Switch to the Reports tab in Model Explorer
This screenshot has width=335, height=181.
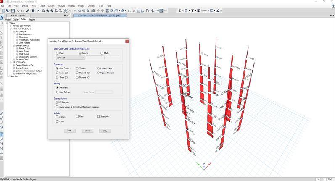point(32,19)
